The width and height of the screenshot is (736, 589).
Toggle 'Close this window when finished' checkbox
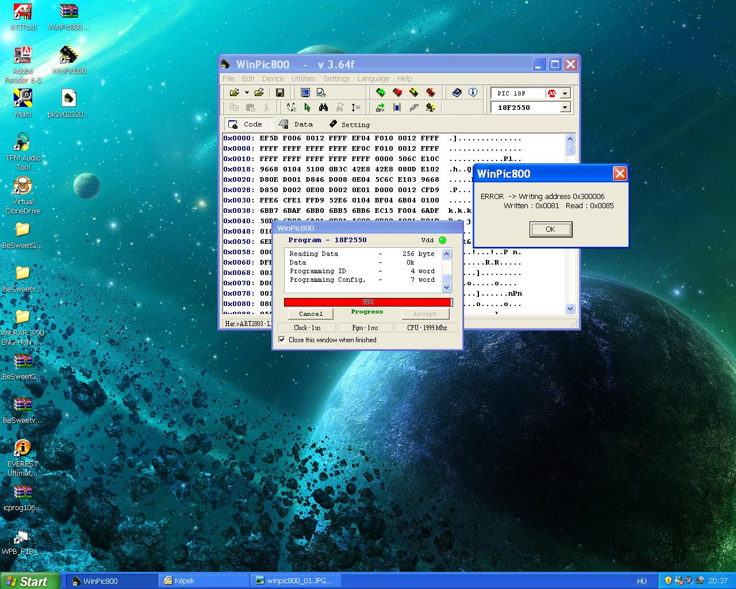coord(282,340)
